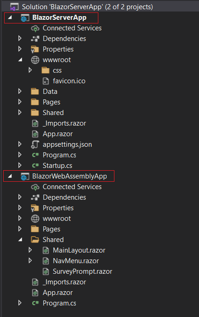
Task: Select the NavMenu.razor file name
Action: point(76,261)
